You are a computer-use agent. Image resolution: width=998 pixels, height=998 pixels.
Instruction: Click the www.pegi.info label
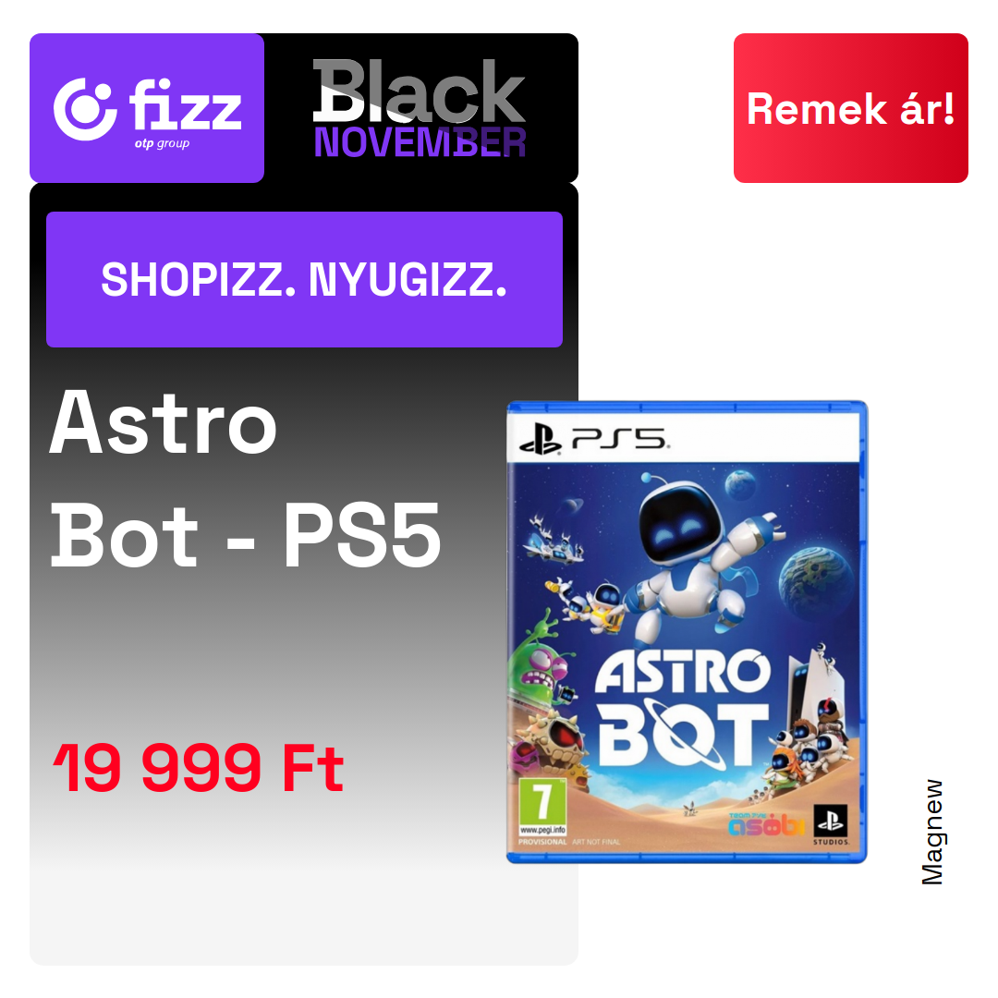pos(542,830)
